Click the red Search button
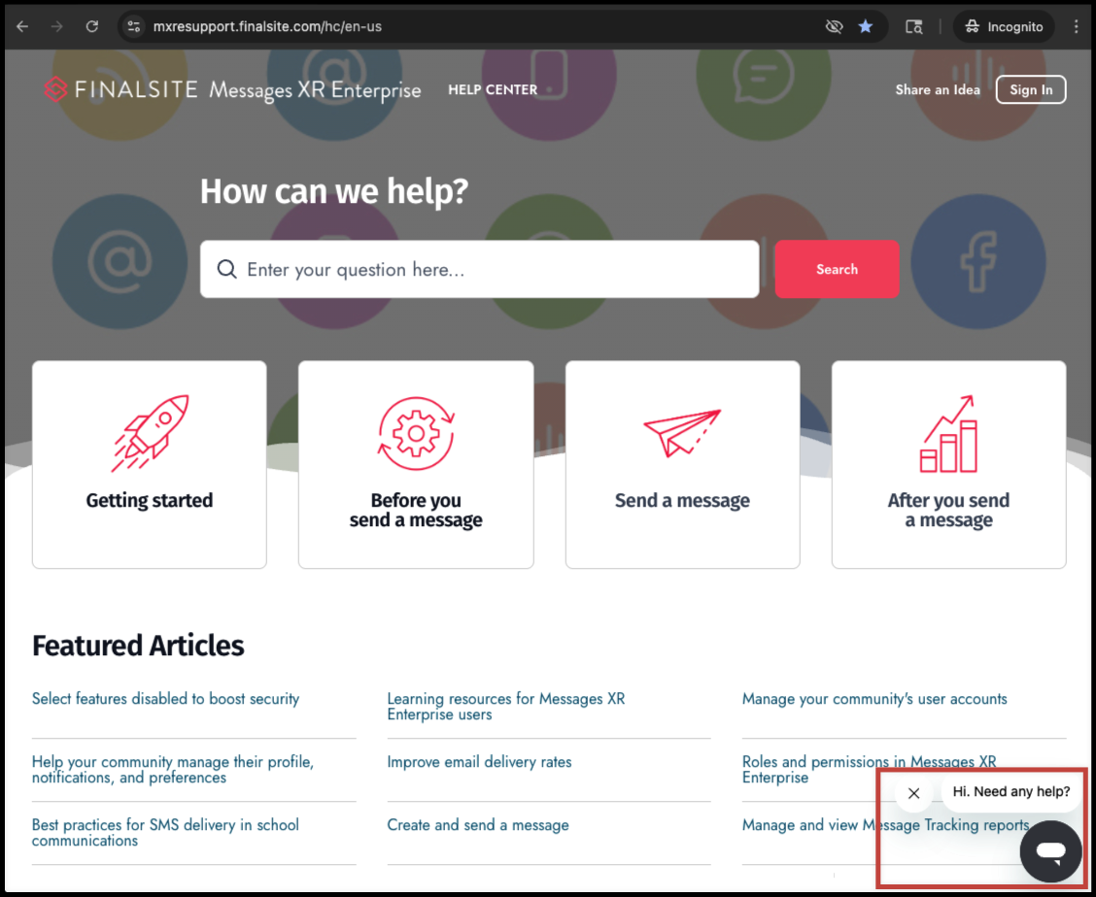The height and width of the screenshot is (897, 1096). [x=837, y=269]
